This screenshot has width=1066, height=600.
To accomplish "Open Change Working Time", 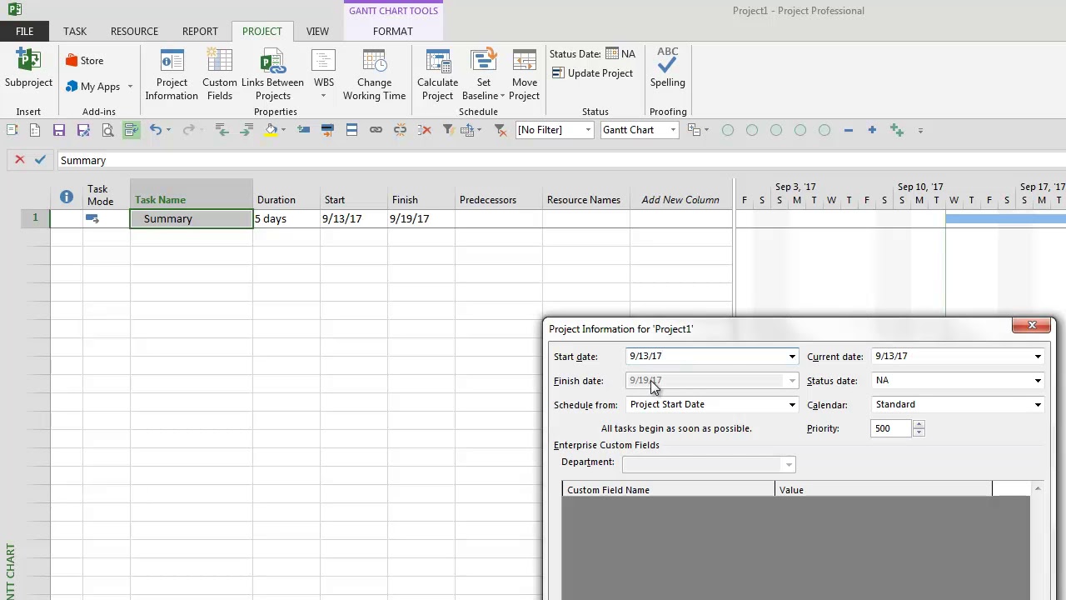I will tap(374, 75).
